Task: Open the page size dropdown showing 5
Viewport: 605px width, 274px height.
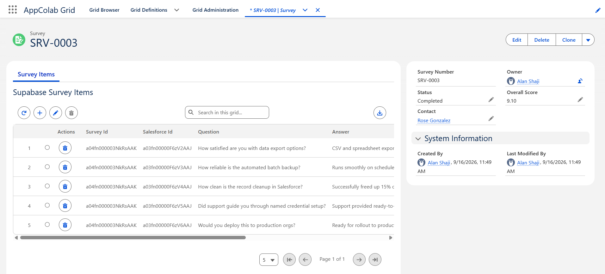Action: (269, 260)
